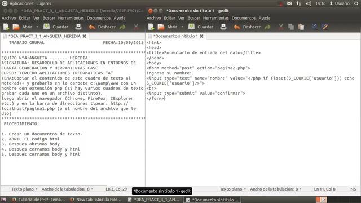Image resolution: width=361 pixels, height=203 pixels.
Task: Click Guardar label in left gedit toolbar
Action: coord(60,27)
